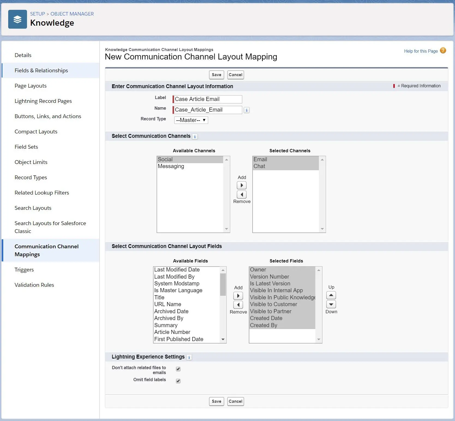Click the Knowledge object layers icon

click(17, 19)
